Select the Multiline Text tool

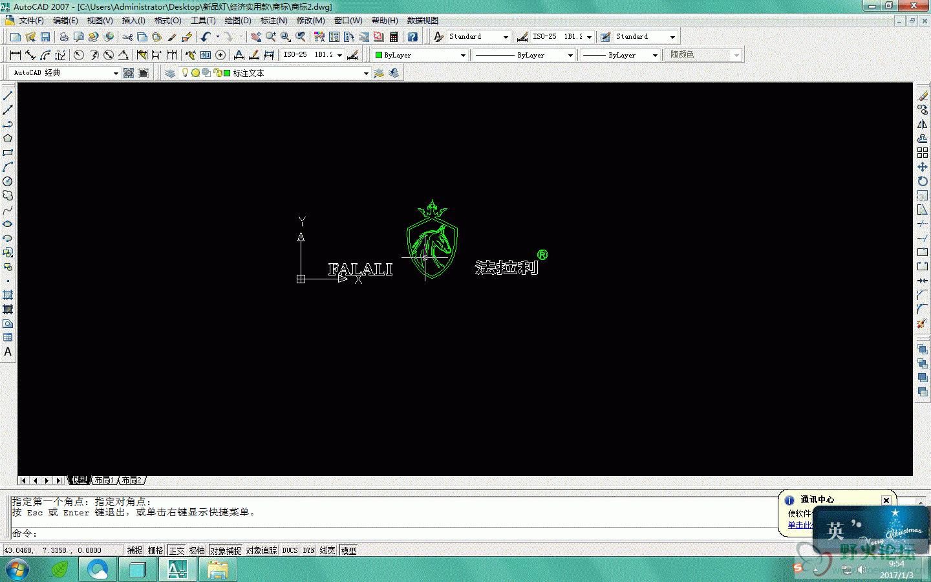(x=8, y=352)
